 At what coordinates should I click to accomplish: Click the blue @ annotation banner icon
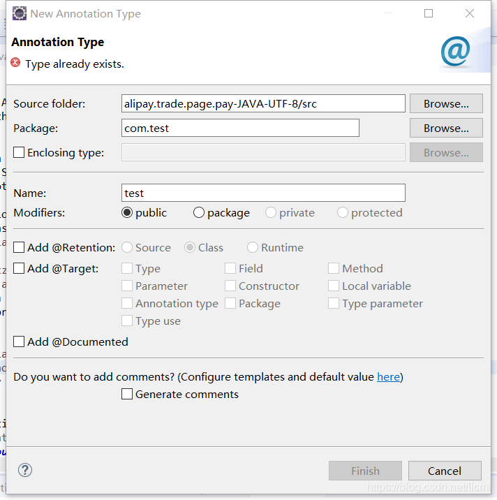[456, 52]
